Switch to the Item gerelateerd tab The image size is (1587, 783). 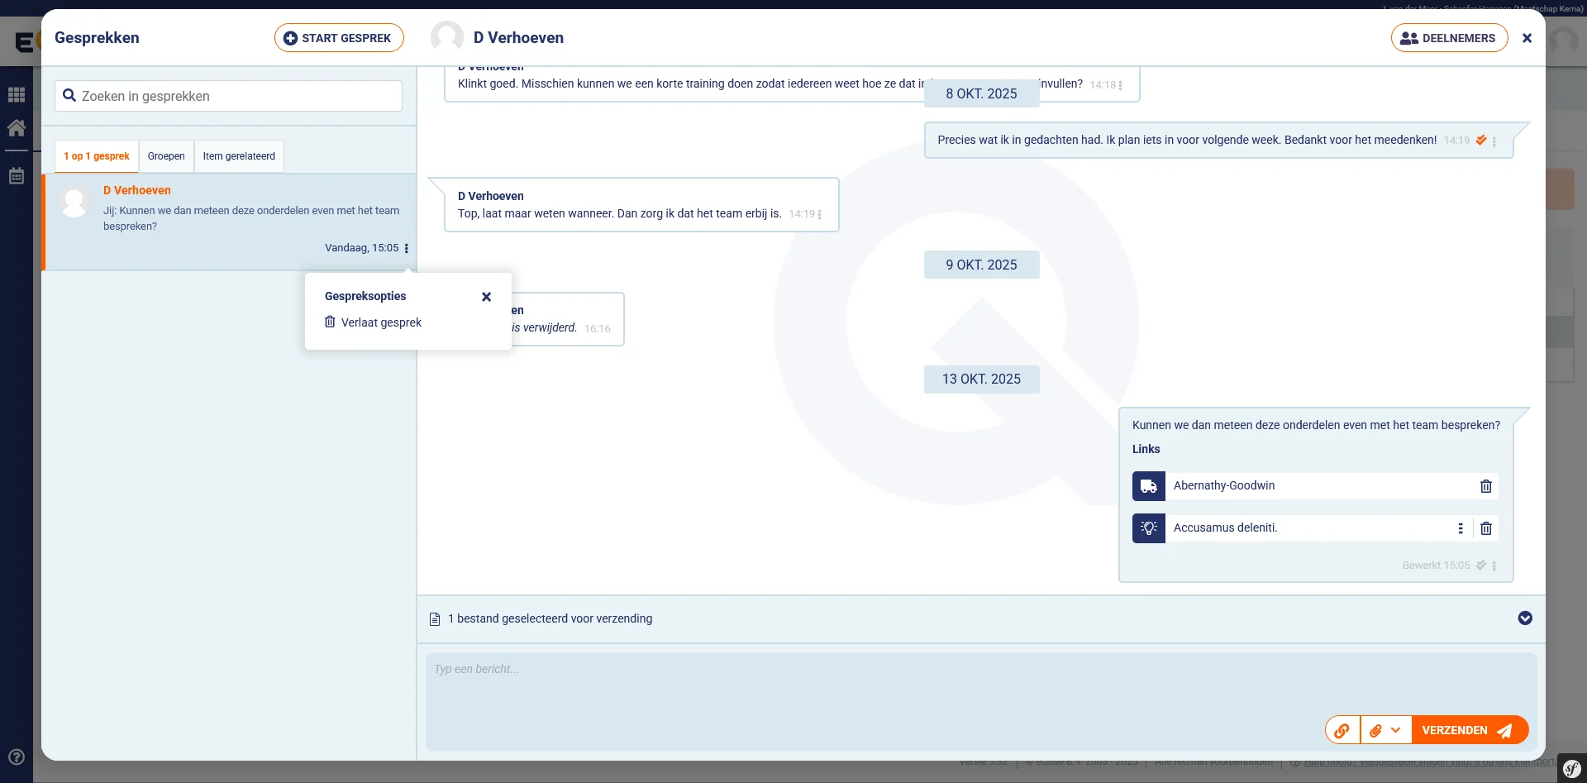point(239,156)
